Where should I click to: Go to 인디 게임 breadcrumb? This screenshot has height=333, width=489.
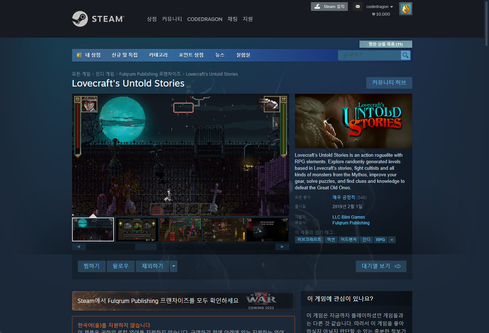(105, 74)
